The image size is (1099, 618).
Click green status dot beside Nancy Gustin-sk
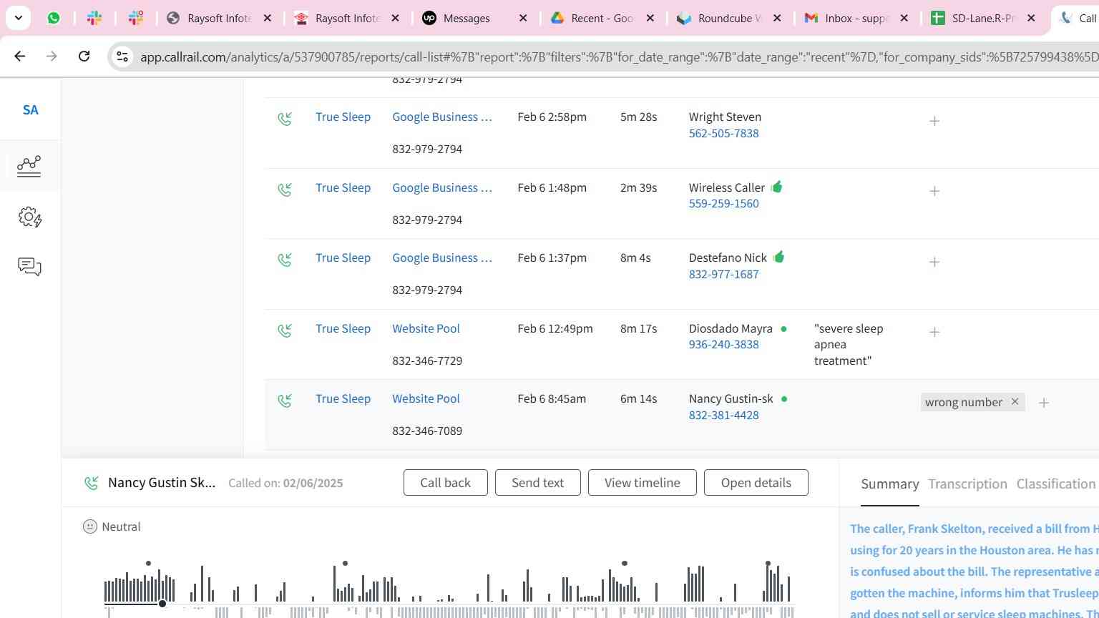tap(784, 399)
